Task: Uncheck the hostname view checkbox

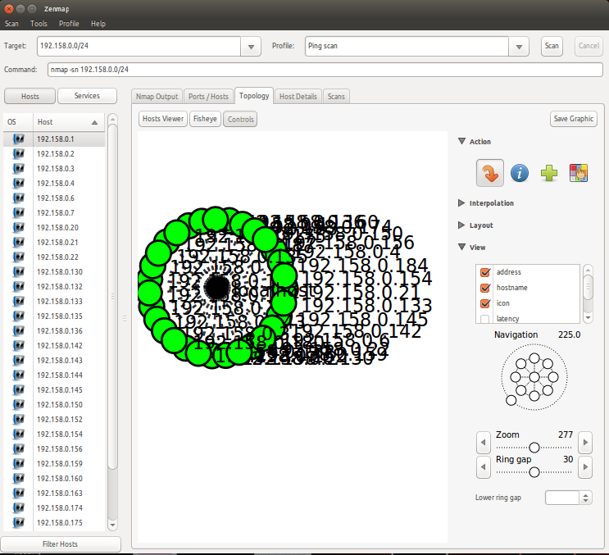Action: point(484,288)
